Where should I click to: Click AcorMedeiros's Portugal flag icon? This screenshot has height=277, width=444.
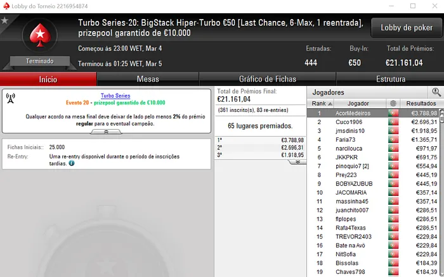pos(393,113)
